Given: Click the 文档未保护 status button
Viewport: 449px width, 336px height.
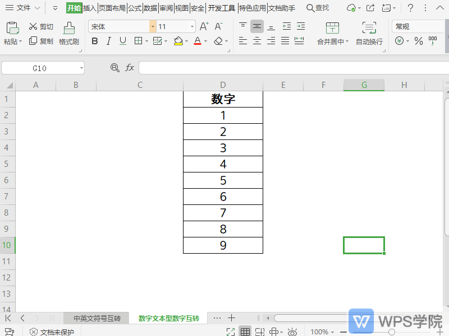Looking at the screenshot, I should pyautogui.click(x=52, y=332).
